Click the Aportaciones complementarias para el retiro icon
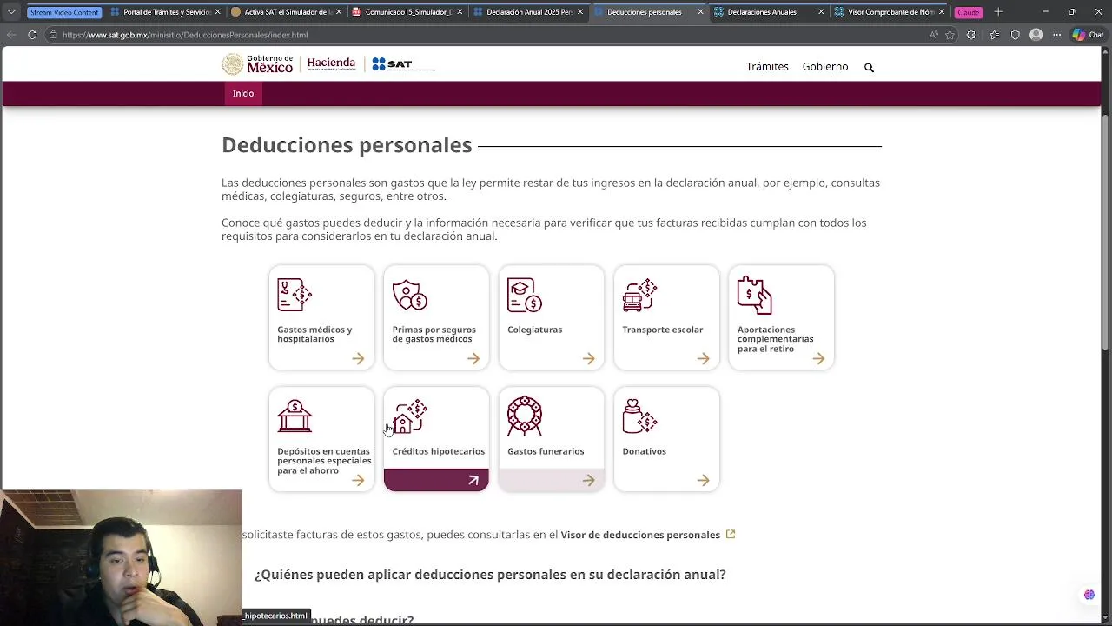This screenshot has width=1112, height=626. [x=754, y=296]
